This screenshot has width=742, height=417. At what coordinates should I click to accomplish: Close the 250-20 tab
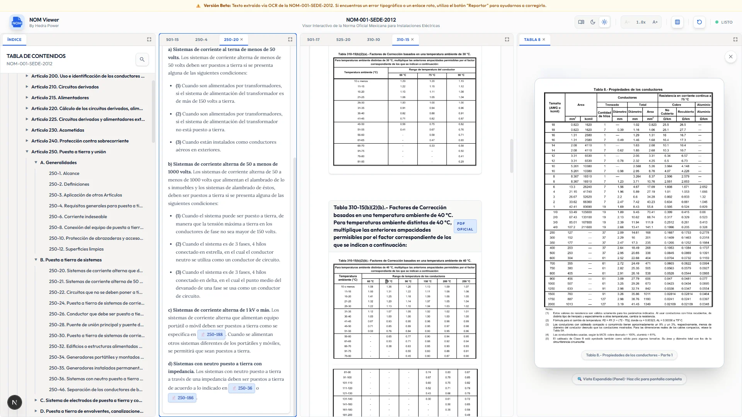point(242,39)
